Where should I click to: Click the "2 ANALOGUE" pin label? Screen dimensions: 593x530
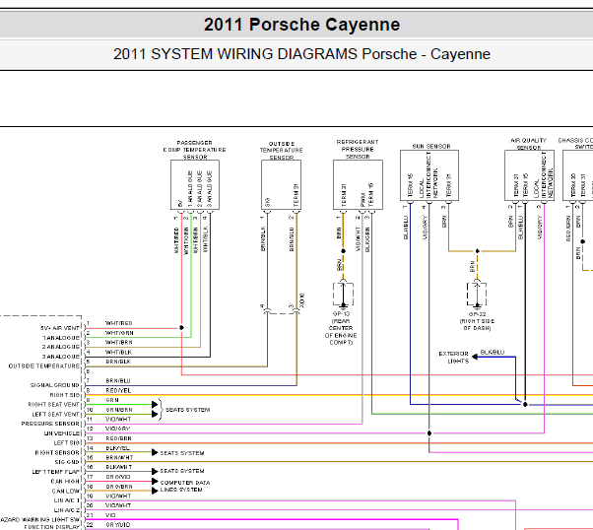pos(61,347)
